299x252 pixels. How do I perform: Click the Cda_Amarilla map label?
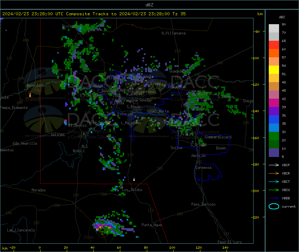[x=25, y=143]
